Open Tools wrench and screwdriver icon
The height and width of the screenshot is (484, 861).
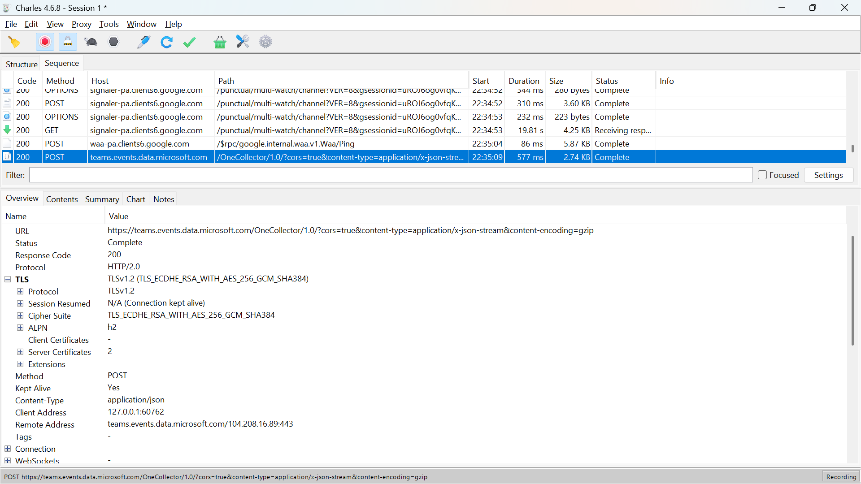tap(243, 42)
